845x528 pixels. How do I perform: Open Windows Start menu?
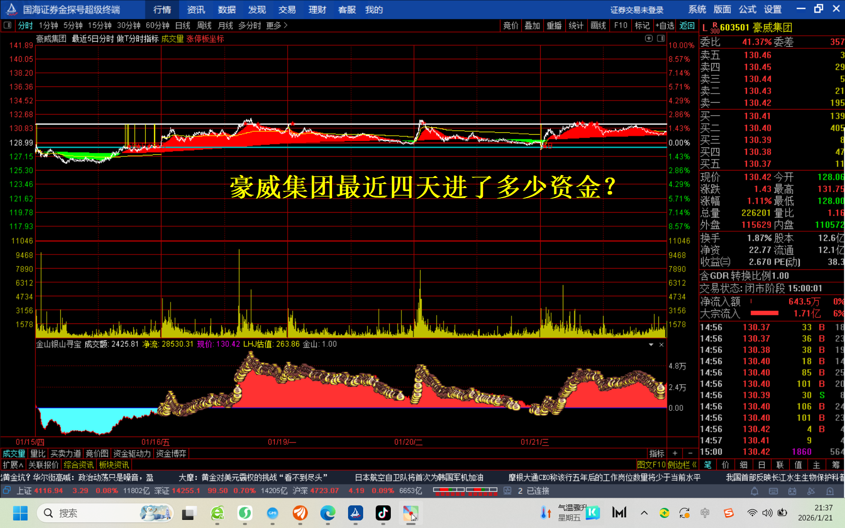coord(20,513)
